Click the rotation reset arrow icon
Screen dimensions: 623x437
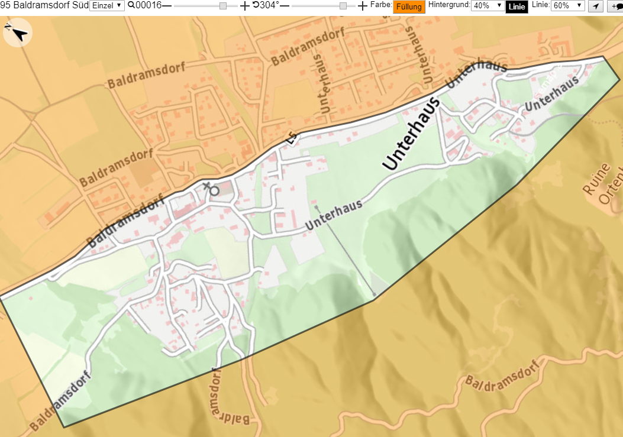(256, 5)
